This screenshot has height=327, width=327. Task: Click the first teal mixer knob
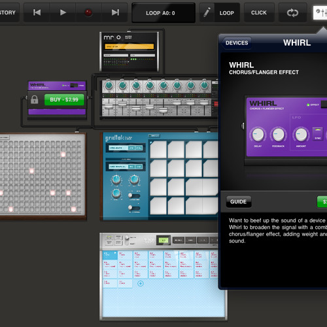click(x=109, y=86)
